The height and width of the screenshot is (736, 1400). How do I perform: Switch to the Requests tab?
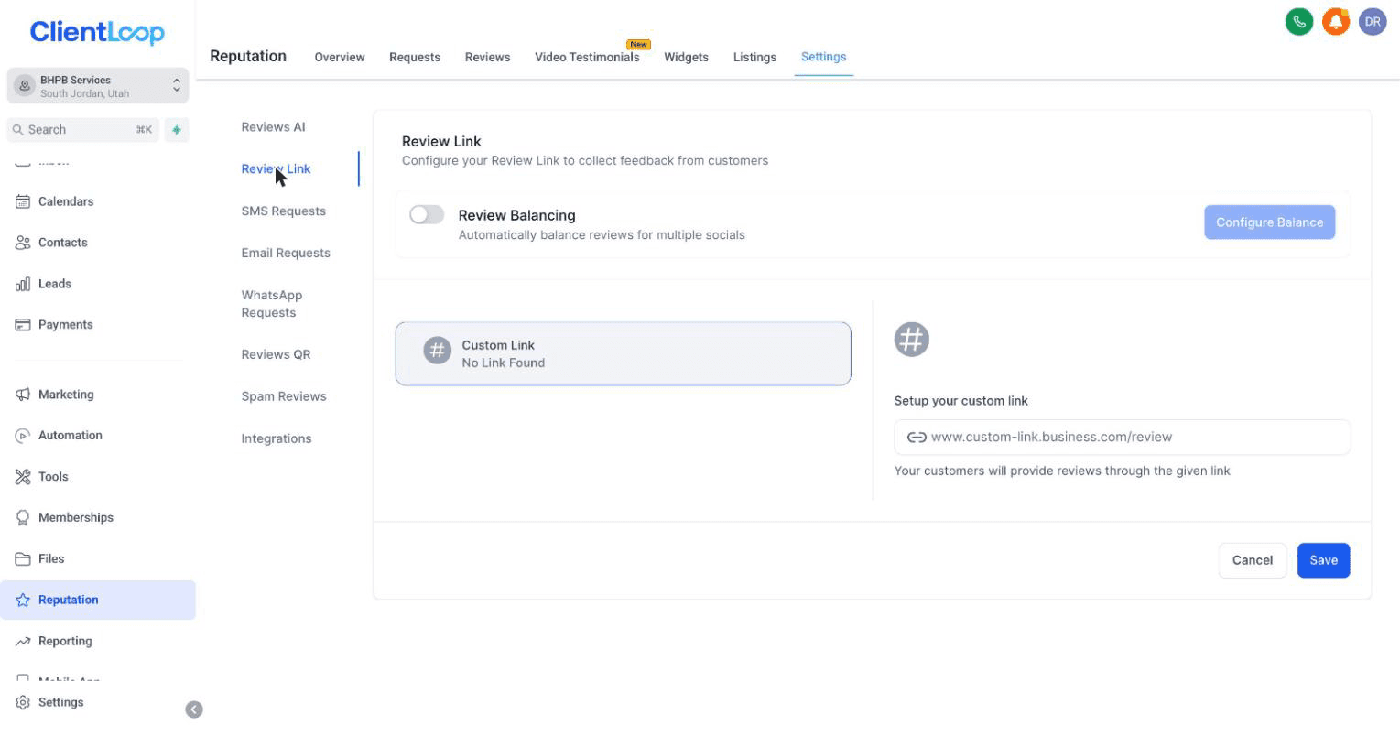[x=415, y=57]
